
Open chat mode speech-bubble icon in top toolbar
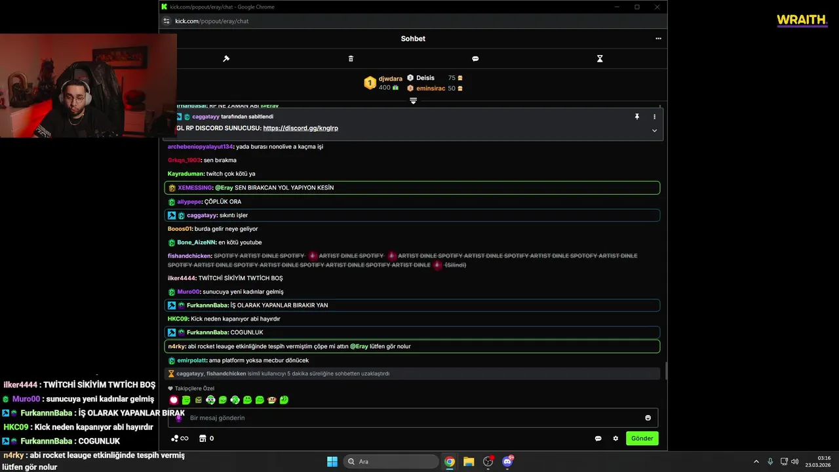coord(475,58)
